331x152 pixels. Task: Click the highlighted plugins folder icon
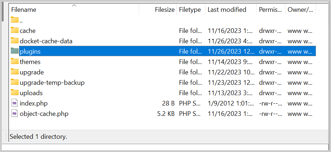[15, 51]
